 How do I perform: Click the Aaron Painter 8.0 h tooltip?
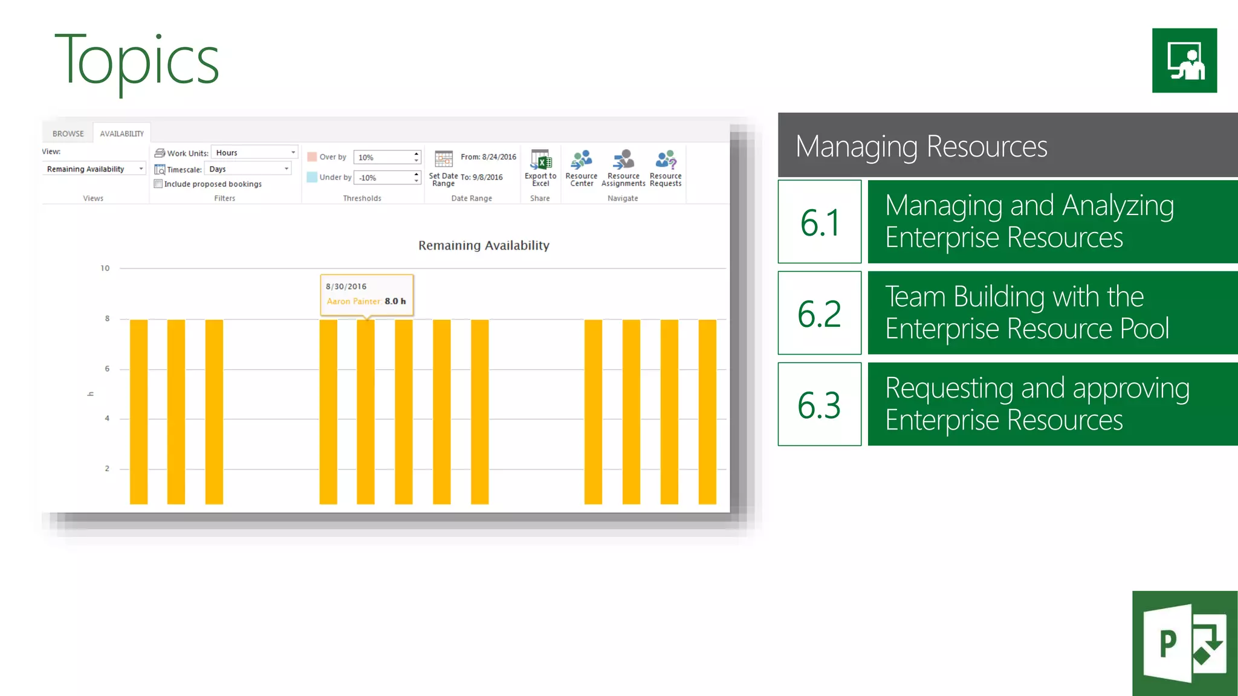[367, 295]
